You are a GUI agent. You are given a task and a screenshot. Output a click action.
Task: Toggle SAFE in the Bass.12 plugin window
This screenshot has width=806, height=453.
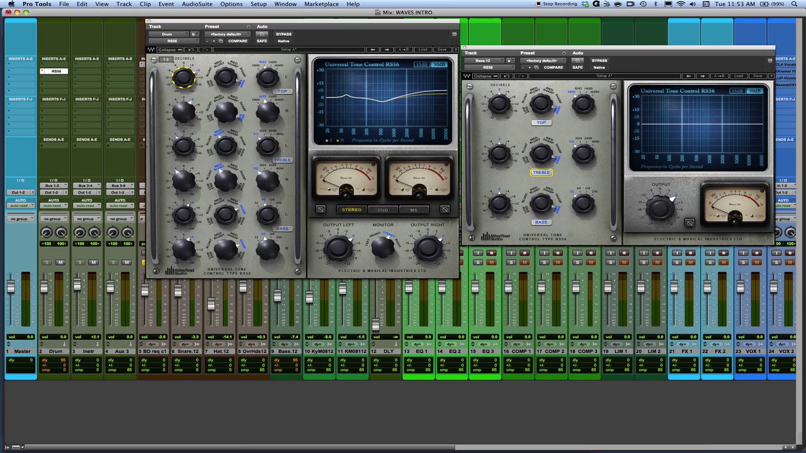tap(577, 67)
